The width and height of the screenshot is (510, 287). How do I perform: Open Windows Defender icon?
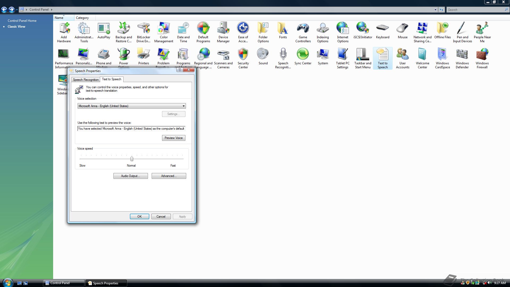point(462,58)
